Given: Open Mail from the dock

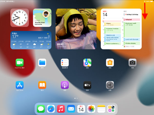Looking at the screenshot, I should [71, 109].
